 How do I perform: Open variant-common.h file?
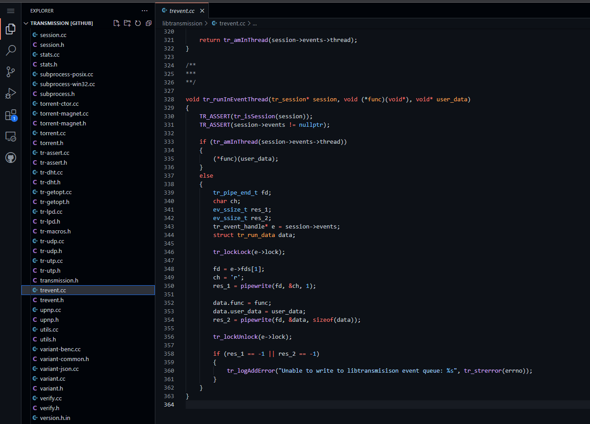coord(88,359)
